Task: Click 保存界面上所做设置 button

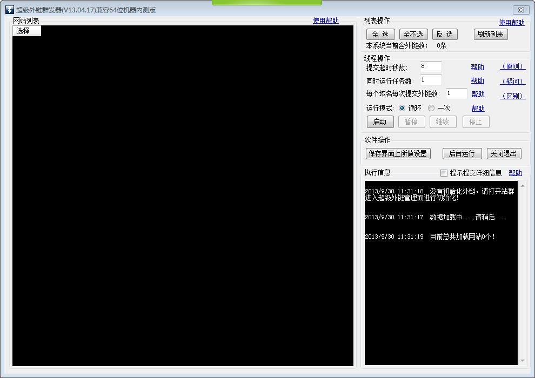Action: (398, 153)
